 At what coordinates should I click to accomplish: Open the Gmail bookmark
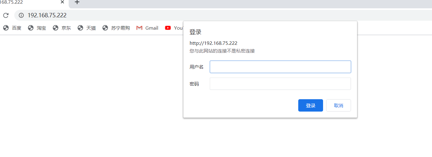point(147,28)
